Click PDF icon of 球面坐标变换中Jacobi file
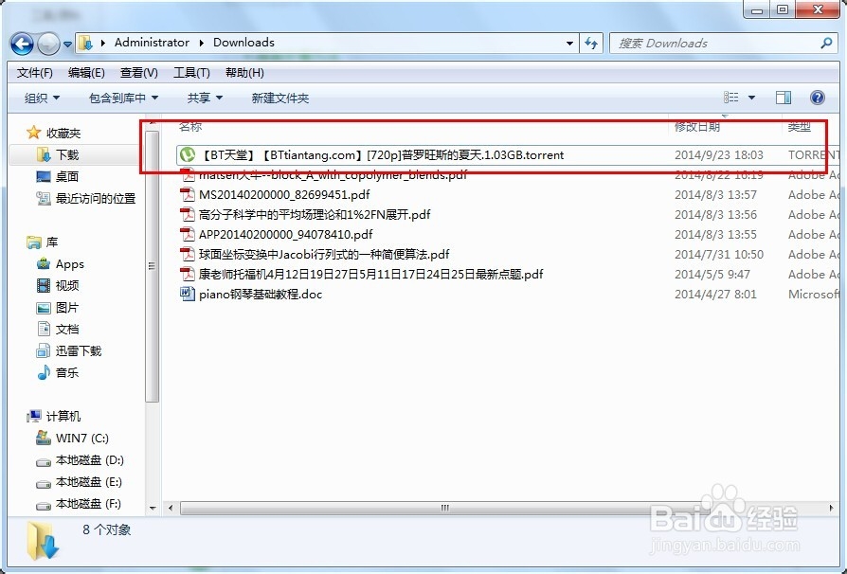 click(x=188, y=255)
